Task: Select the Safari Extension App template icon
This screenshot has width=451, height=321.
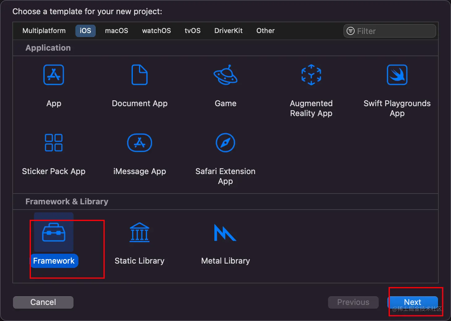Action: (225, 143)
